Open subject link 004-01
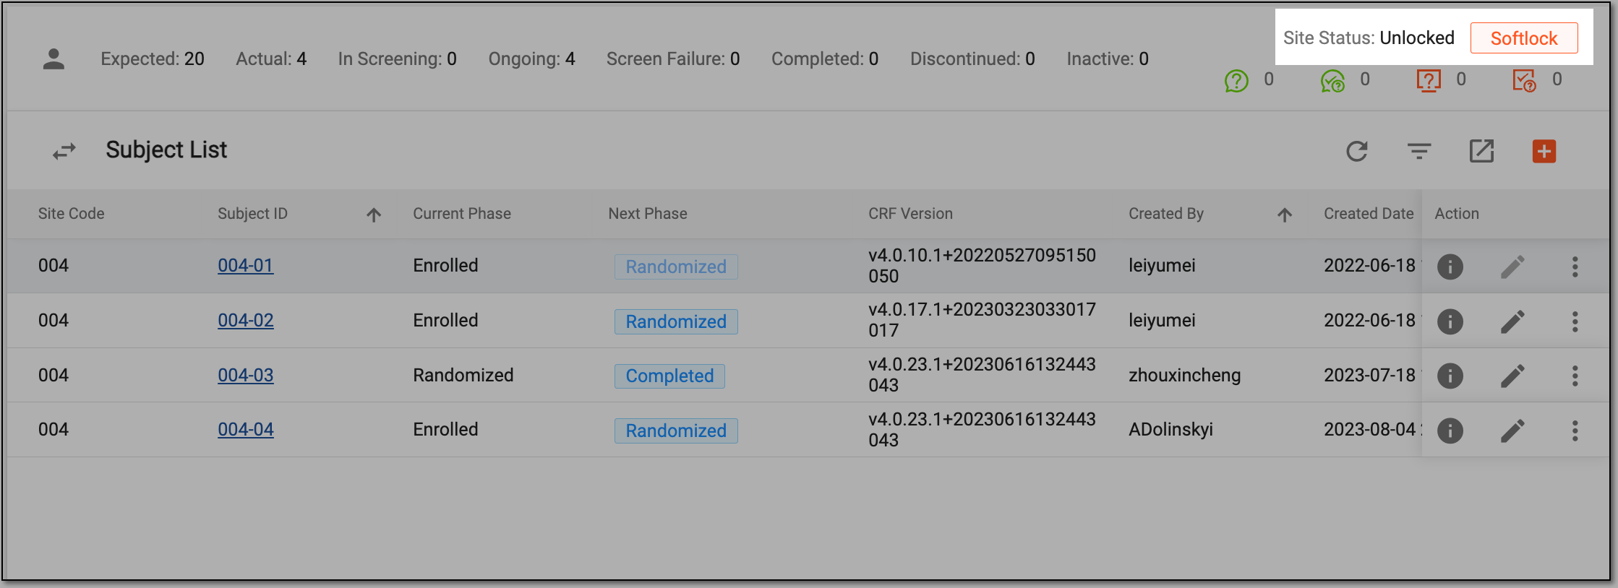1618x588 pixels. (246, 265)
